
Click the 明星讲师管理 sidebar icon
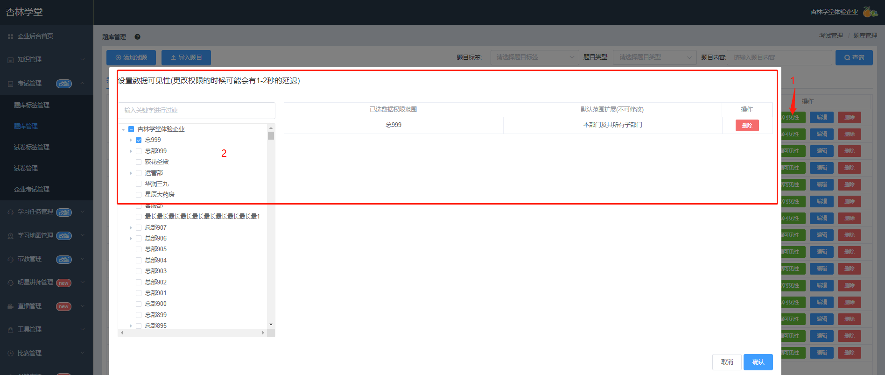(x=10, y=283)
